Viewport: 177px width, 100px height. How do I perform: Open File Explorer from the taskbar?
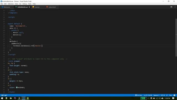[11, 98]
